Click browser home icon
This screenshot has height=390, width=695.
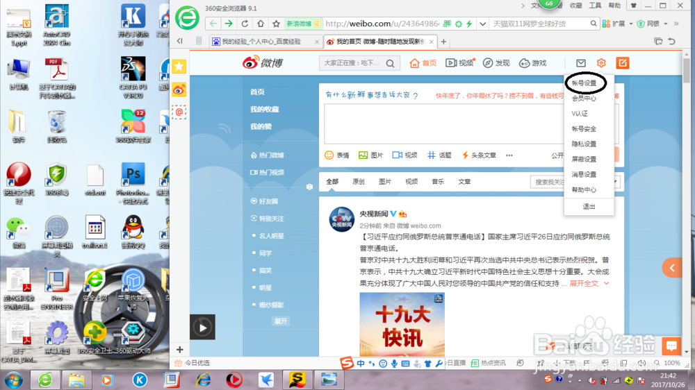[x=261, y=24]
